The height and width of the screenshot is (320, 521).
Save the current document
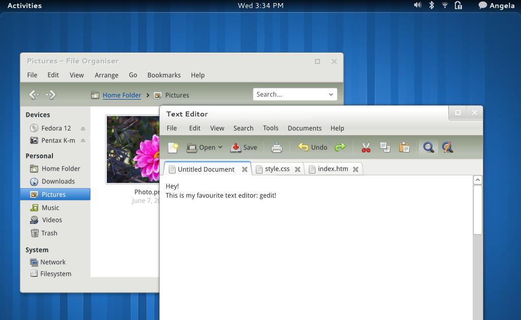pos(244,147)
